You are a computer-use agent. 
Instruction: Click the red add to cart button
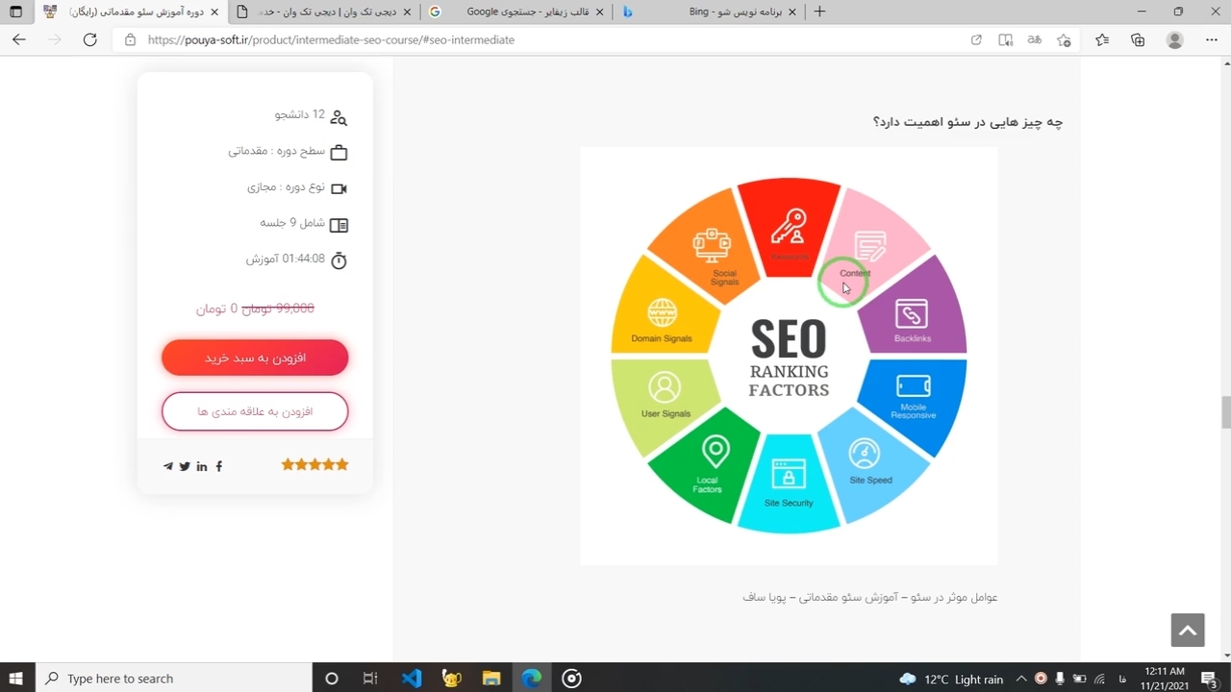click(255, 358)
